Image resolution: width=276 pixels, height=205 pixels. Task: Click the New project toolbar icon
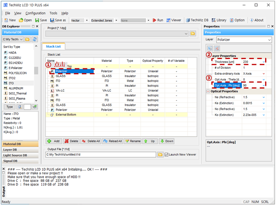[10, 20]
